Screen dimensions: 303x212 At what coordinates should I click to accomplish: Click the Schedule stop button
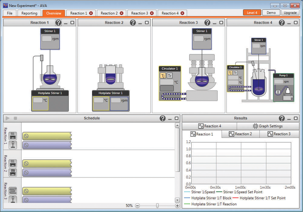coord(15,118)
